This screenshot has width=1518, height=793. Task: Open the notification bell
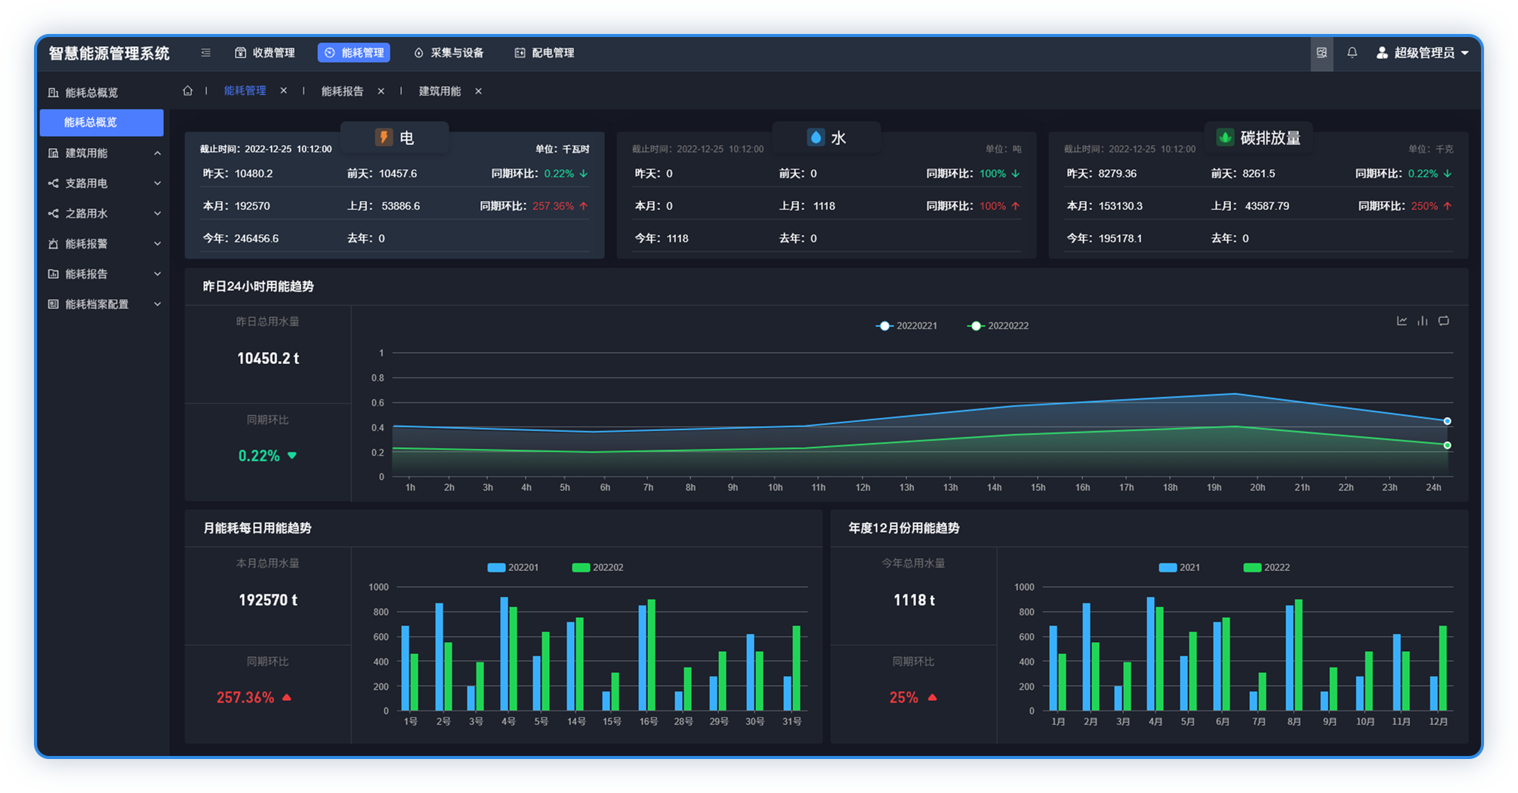1352,53
